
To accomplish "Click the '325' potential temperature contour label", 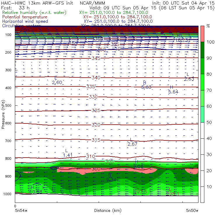I will (x=96, y=110).
